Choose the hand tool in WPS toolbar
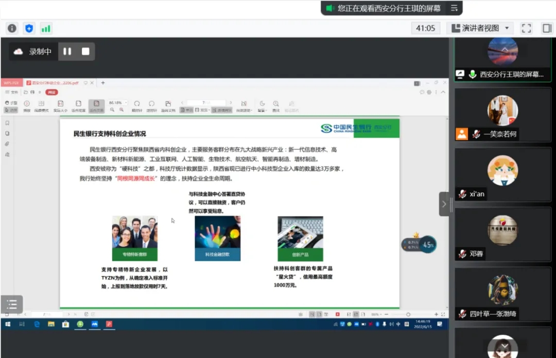 [x=11, y=103]
